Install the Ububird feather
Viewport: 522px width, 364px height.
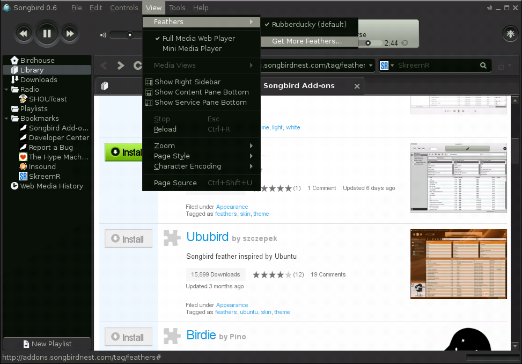pos(129,239)
